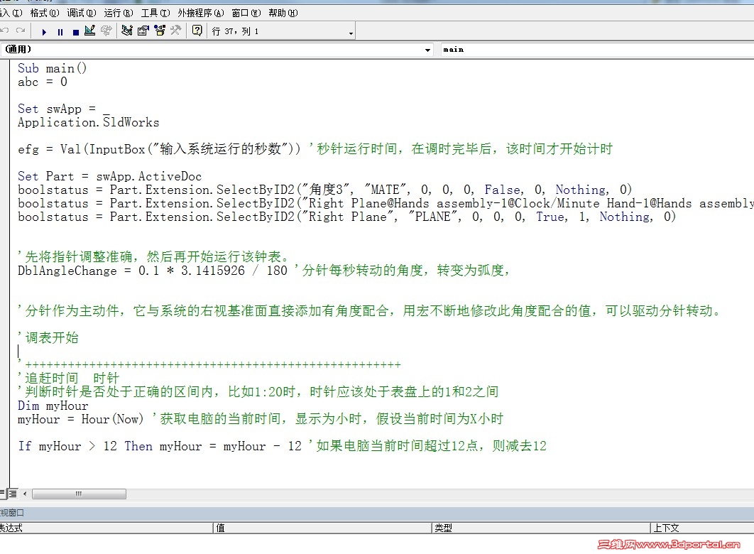The height and width of the screenshot is (554, 754).
Task: Click the 上下文 column header
Action: coord(702,528)
